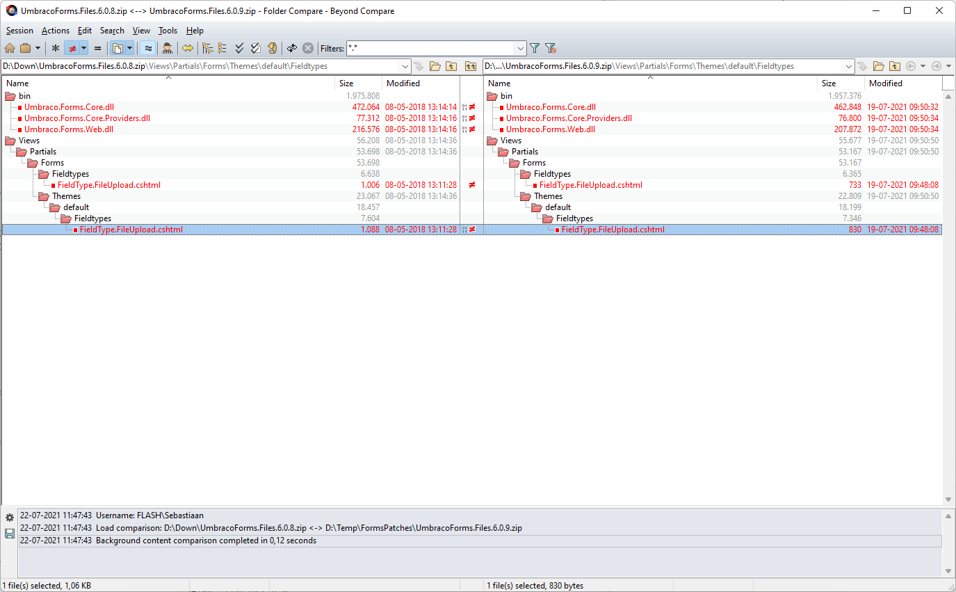
Task: Click Up One Level both sides icon
Action: (x=471, y=66)
